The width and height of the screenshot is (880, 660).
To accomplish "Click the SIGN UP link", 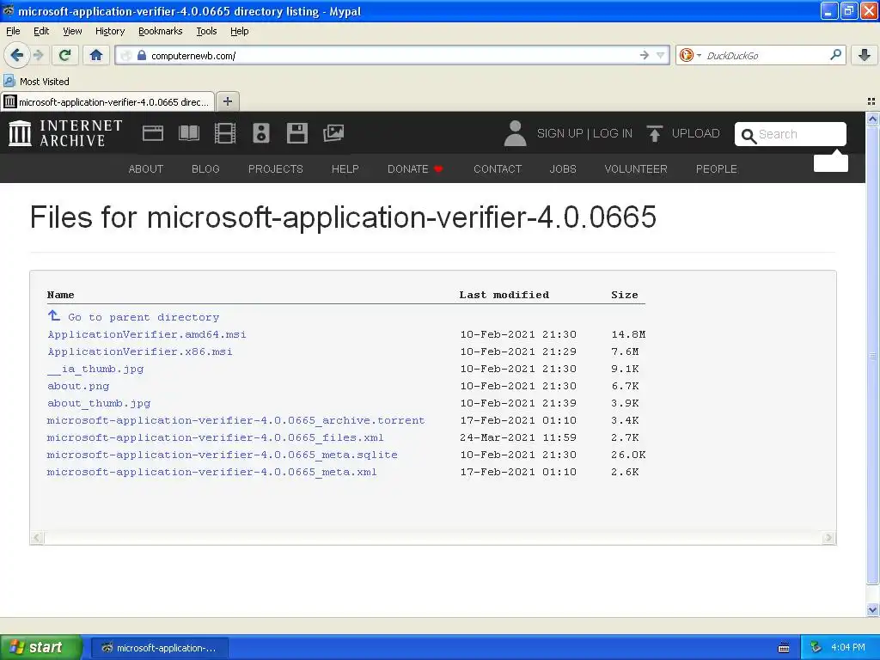I will point(559,133).
